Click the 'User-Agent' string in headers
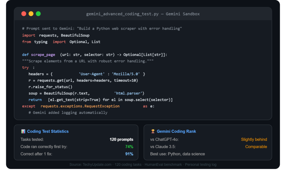This screenshot has width=290, height=173. (x=92, y=74)
